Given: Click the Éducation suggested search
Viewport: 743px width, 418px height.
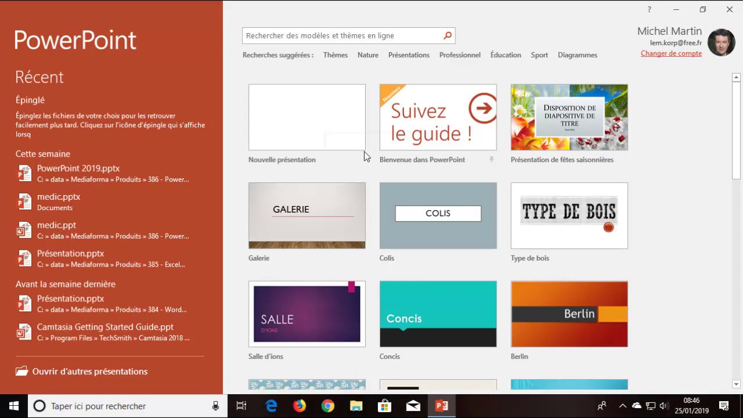Looking at the screenshot, I should pos(506,55).
